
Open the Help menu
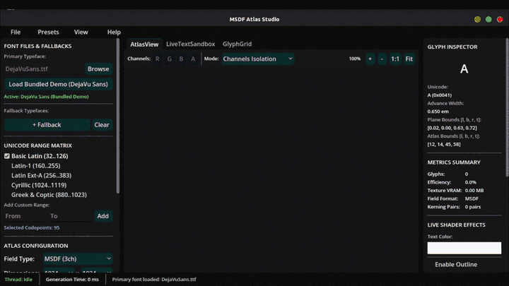pyautogui.click(x=114, y=32)
